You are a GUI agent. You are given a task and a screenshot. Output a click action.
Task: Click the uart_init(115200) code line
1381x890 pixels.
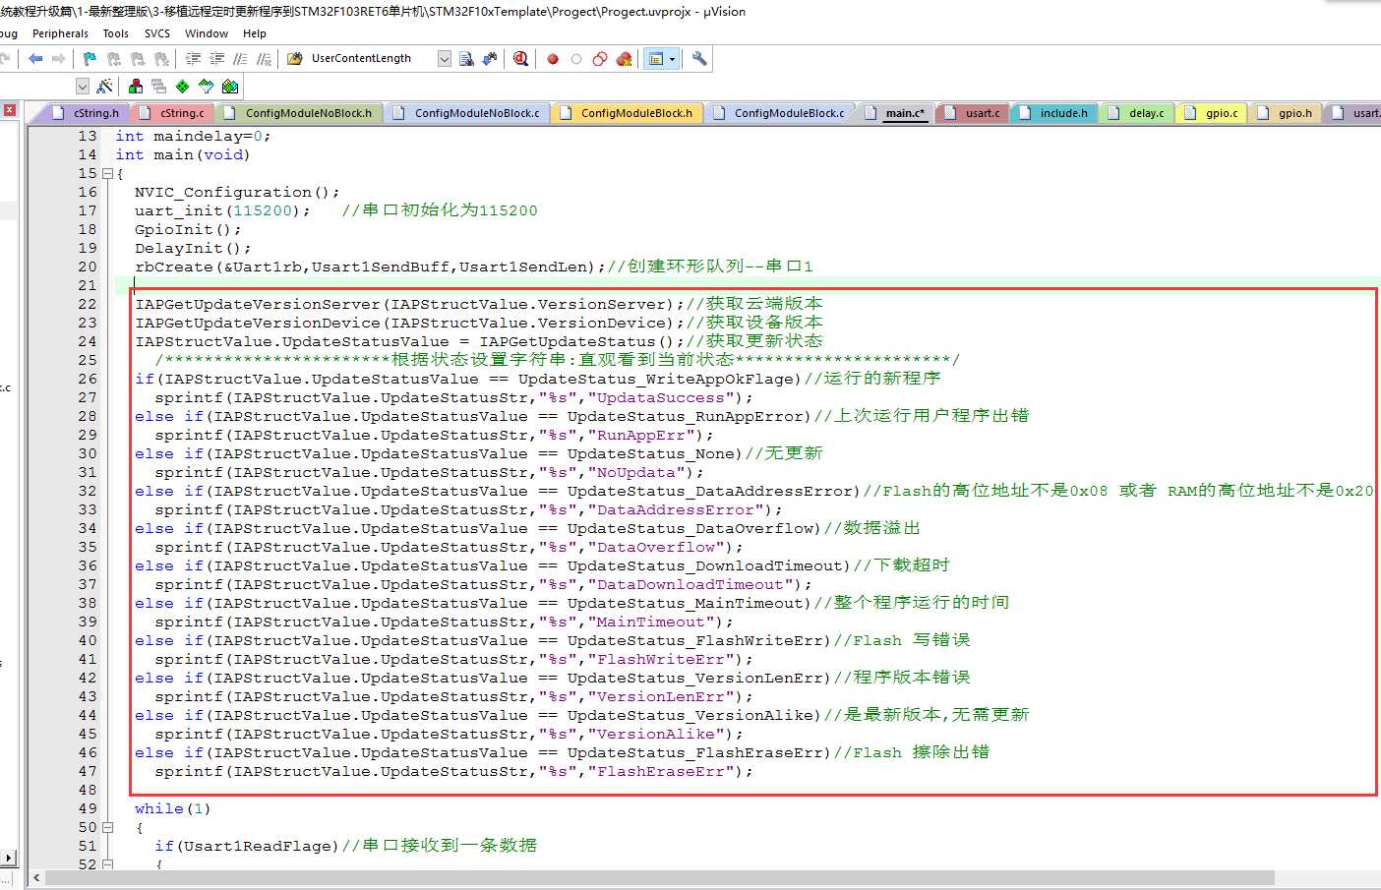click(x=222, y=210)
